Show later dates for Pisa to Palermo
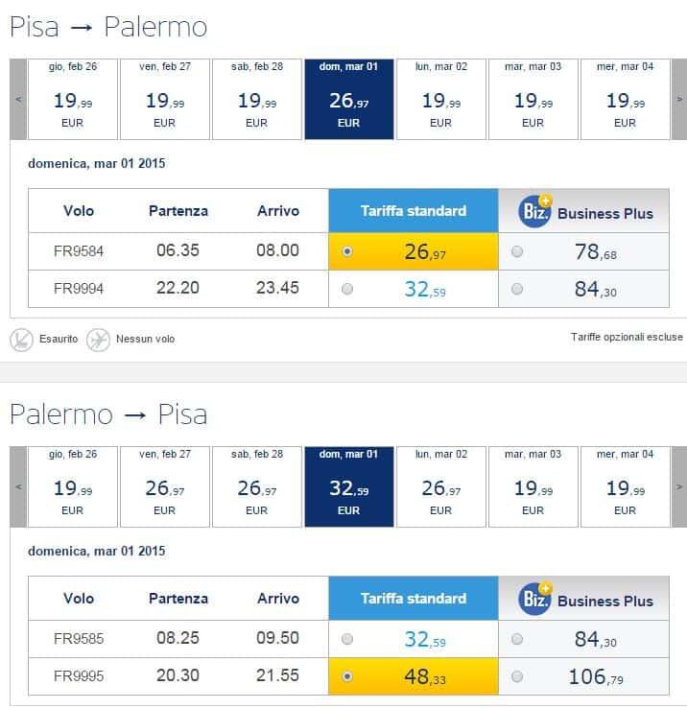687x709 pixels. click(x=678, y=99)
